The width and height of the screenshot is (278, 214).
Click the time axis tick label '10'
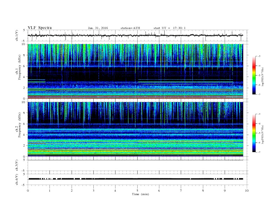point(247,191)
